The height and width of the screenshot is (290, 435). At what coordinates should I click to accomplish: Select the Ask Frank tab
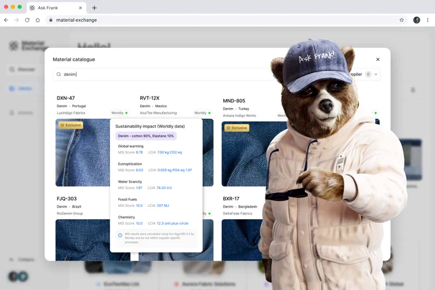(x=56, y=8)
